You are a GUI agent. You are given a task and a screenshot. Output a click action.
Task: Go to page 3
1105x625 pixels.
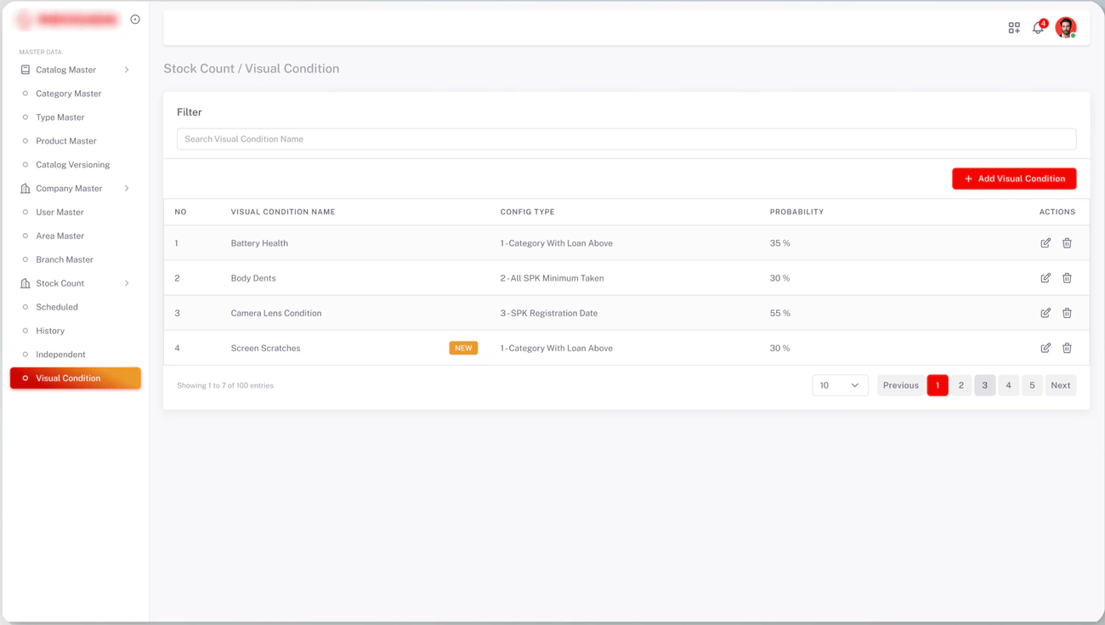tap(985, 385)
